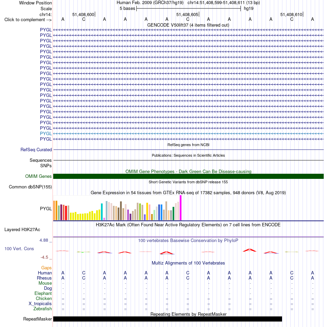Viewport: 324px width, 327px height.
Task: Click the RefSeq Curated track label
Action: click(x=36, y=150)
